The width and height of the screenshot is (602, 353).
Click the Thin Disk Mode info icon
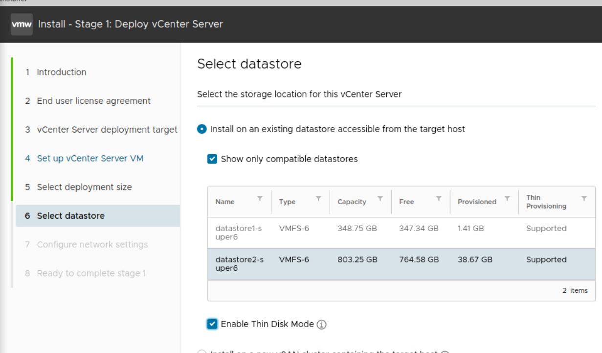point(321,324)
